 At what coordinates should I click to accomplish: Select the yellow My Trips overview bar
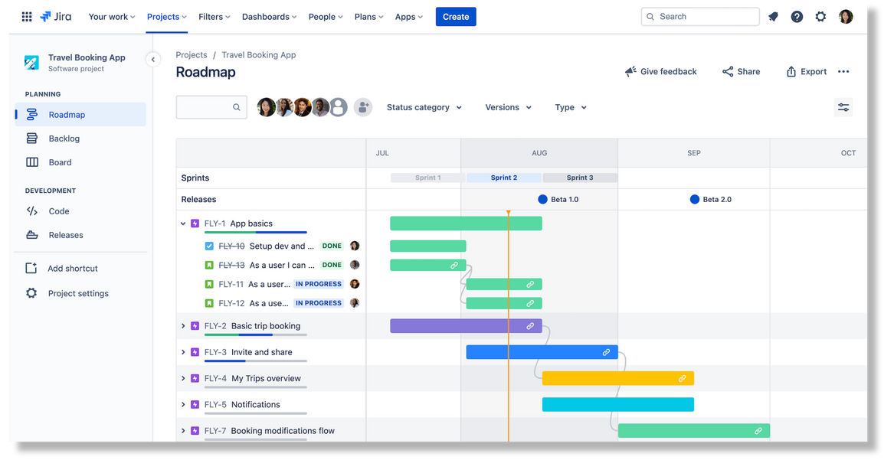pos(617,379)
